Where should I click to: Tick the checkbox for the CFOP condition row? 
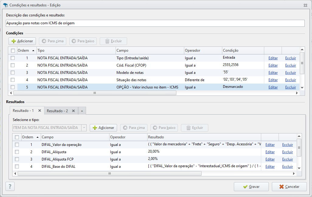(x=13, y=65)
